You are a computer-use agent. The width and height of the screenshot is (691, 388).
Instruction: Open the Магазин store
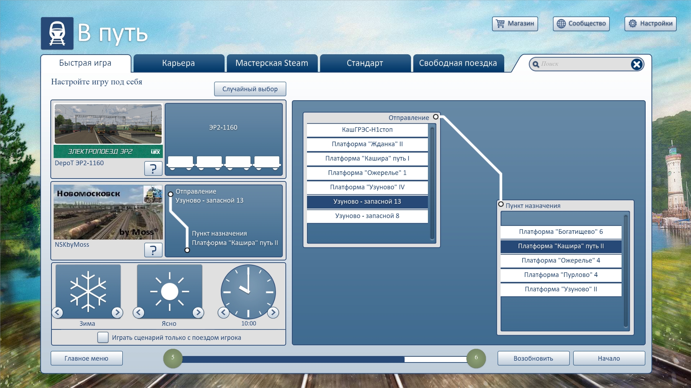point(515,24)
